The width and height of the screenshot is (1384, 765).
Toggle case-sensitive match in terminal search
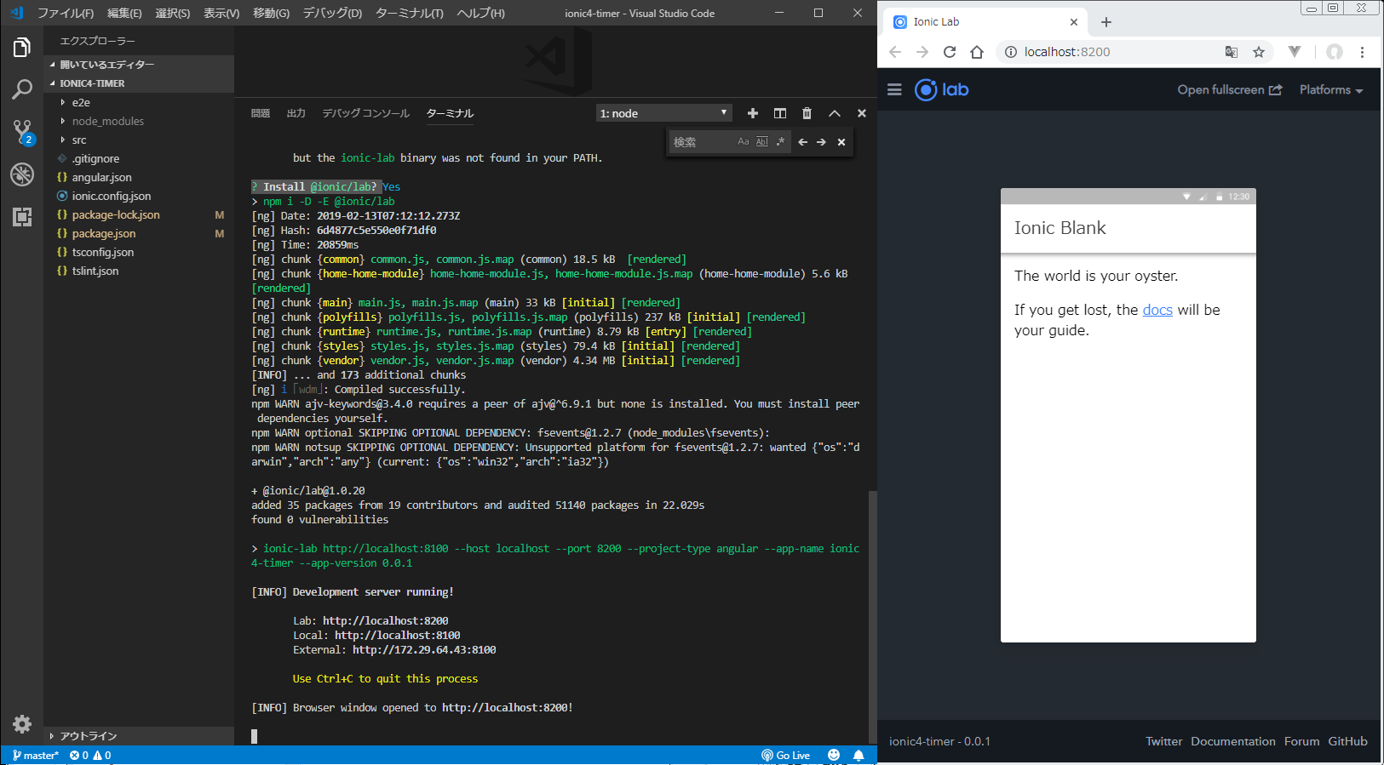point(744,142)
